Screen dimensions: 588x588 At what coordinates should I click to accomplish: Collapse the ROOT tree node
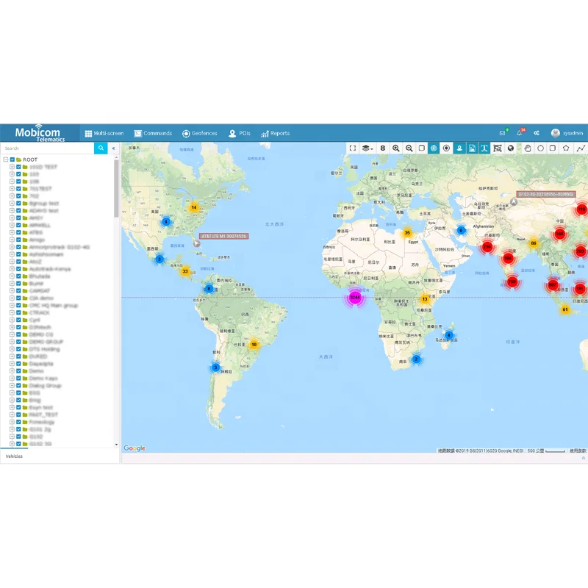pos(5,159)
